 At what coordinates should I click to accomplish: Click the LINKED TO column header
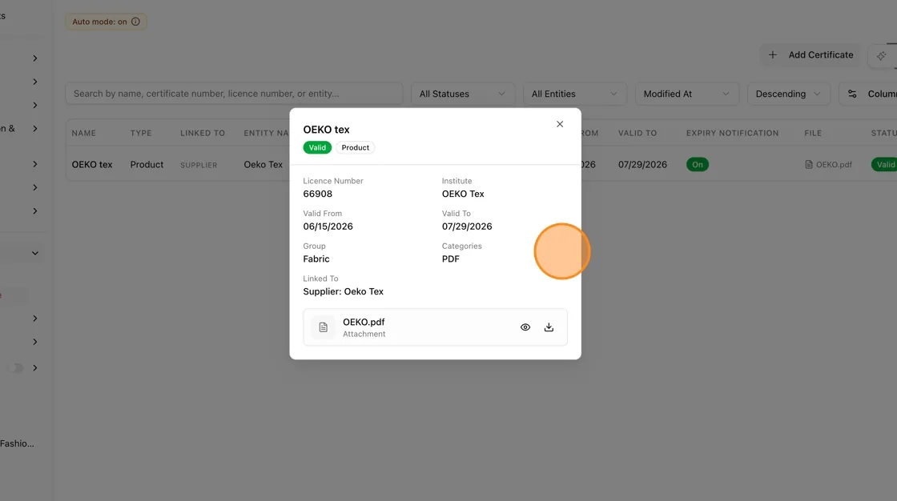point(203,134)
